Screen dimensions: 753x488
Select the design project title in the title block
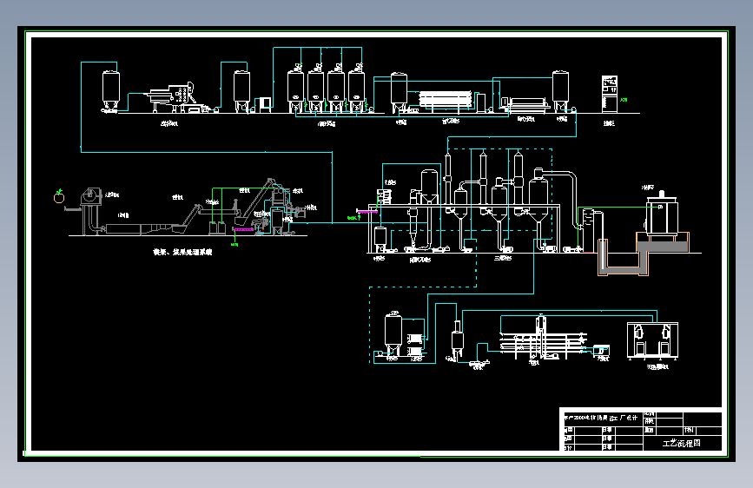(601, 418)
